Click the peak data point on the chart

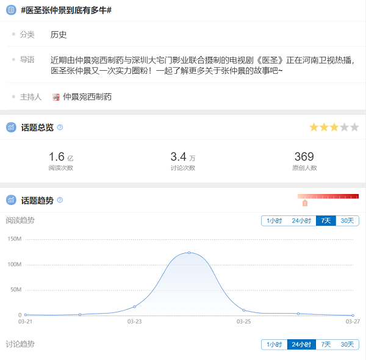click(189, 253)
